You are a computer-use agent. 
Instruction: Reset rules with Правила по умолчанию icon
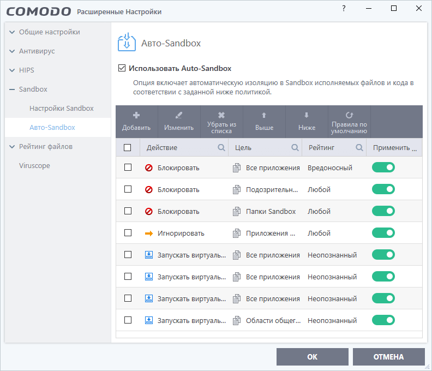pos(349,115)
